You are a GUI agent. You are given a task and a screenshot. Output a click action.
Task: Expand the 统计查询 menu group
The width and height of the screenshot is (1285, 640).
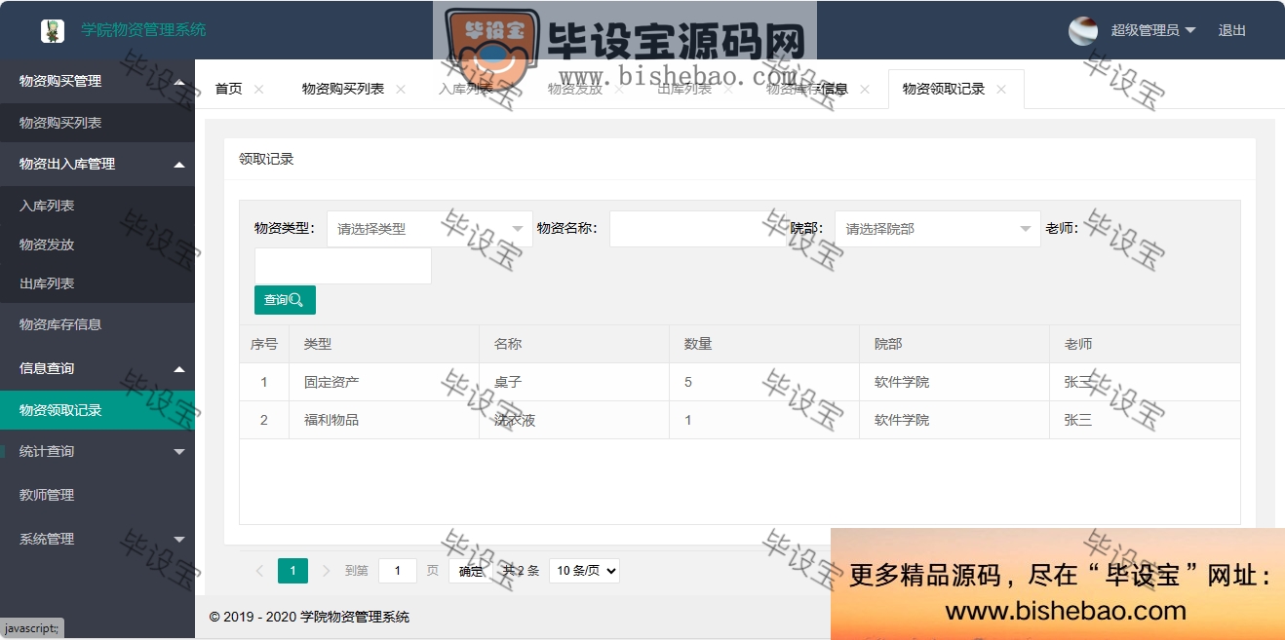click(97, 451)
